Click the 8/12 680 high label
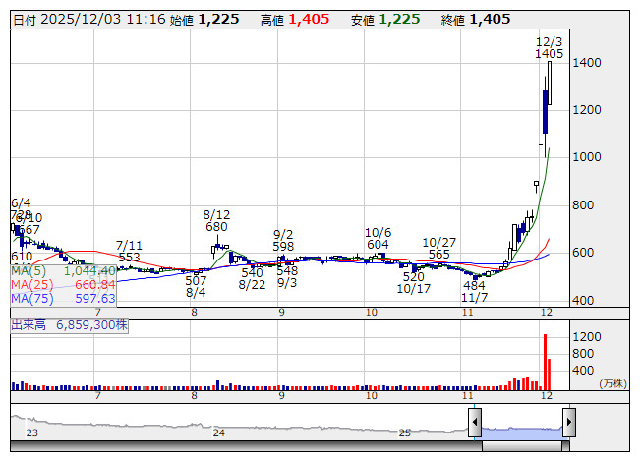The width and height of the screenshot is (642, 462). (216, 220)
